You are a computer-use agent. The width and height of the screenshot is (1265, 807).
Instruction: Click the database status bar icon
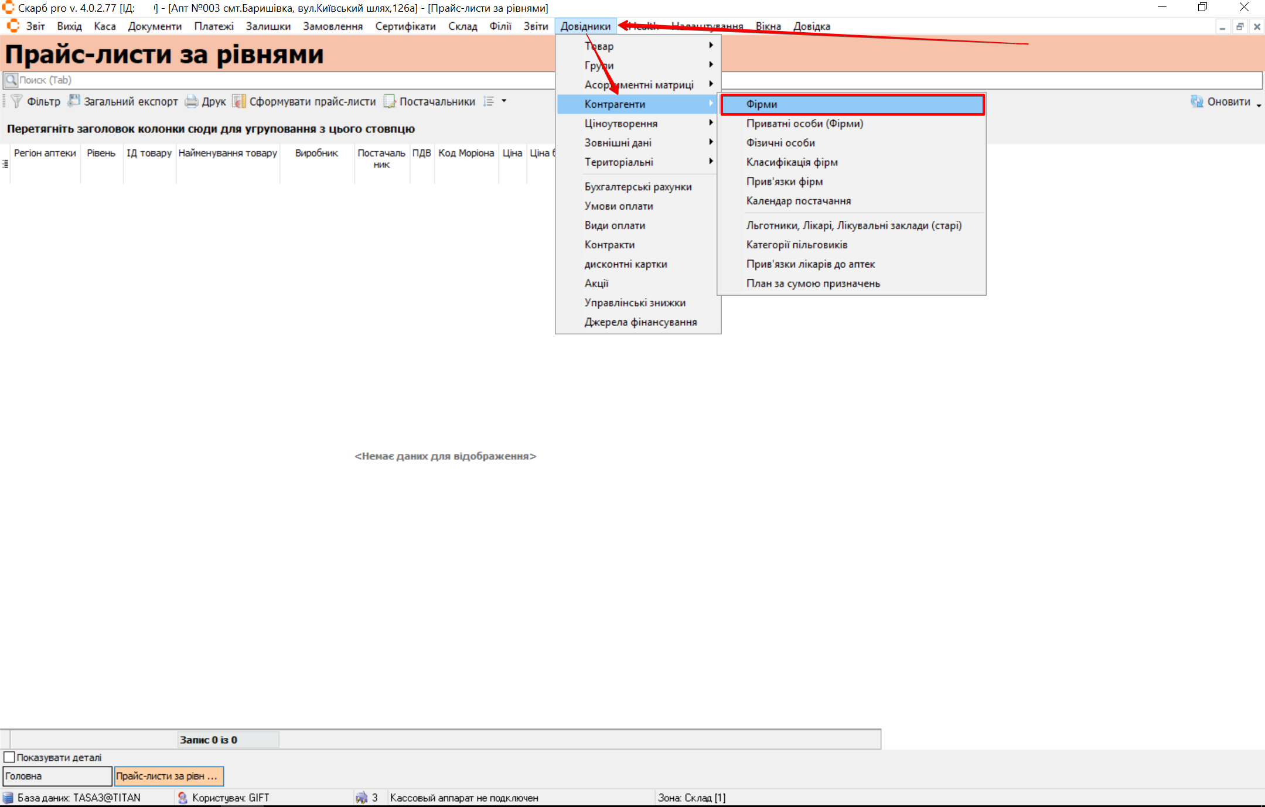8,798
